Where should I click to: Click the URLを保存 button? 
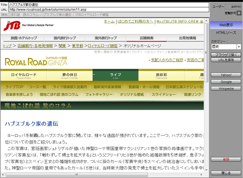coord(226,60)
